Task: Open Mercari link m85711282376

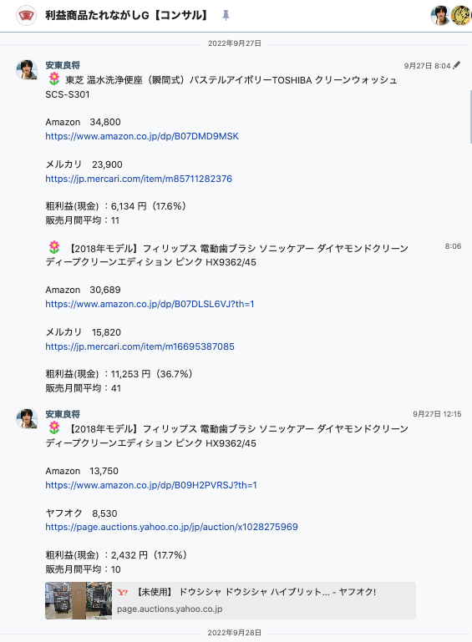Action: point(139,179)
